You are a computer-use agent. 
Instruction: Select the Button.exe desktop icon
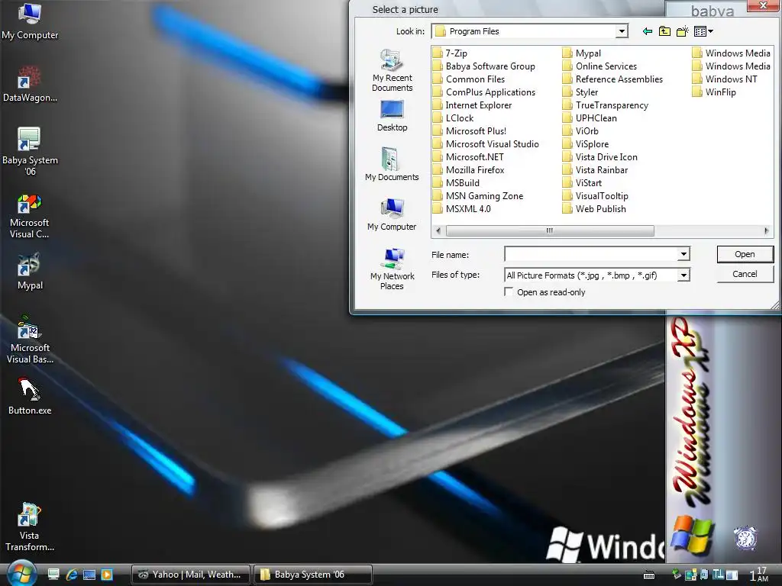(x=30, y=397)
